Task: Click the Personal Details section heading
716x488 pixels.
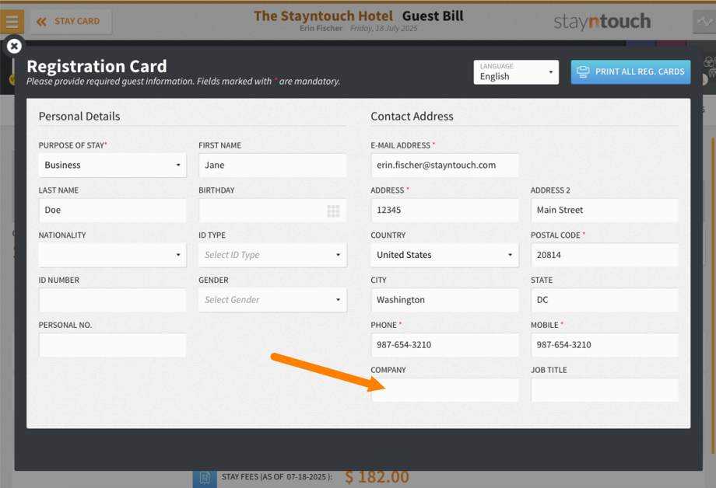Action: (x=79, y=117)
